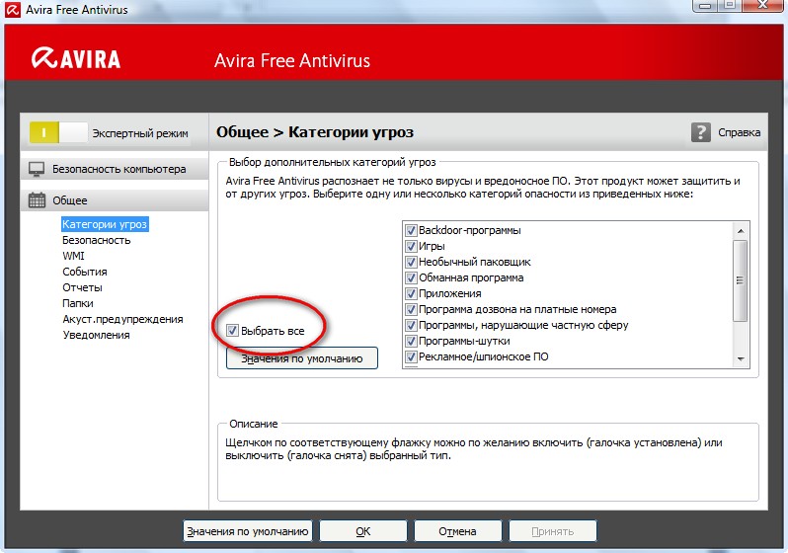Click the Принять button

click(x=552, y=531)
